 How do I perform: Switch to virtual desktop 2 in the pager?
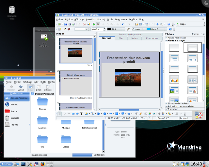tap(52, 163)
